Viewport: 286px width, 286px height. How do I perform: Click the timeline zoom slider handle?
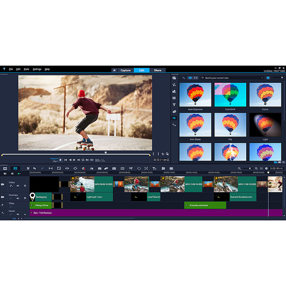(250, 168)
